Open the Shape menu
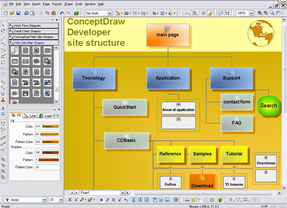Viewport: 287px width, 208px height. [69, 4]
